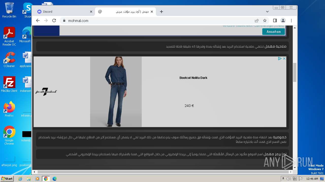
Task: Click the 240 € price text
Action: [x=189, y=106]
